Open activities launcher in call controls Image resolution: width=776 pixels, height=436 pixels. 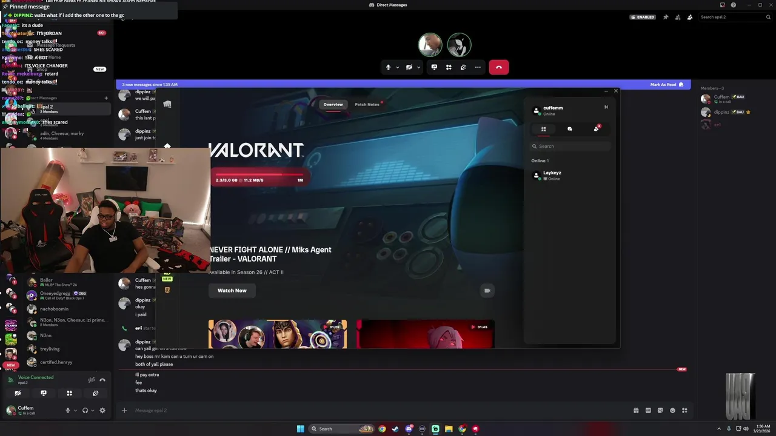449,67
